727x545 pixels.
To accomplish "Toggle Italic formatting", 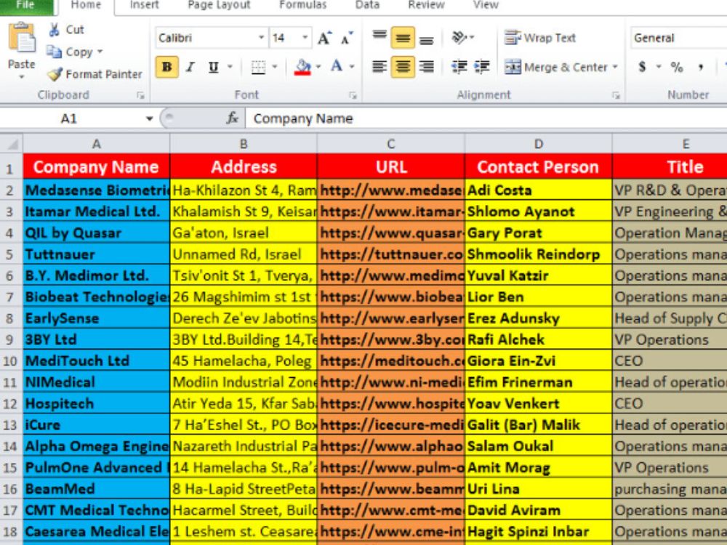I will click(190, 67).
